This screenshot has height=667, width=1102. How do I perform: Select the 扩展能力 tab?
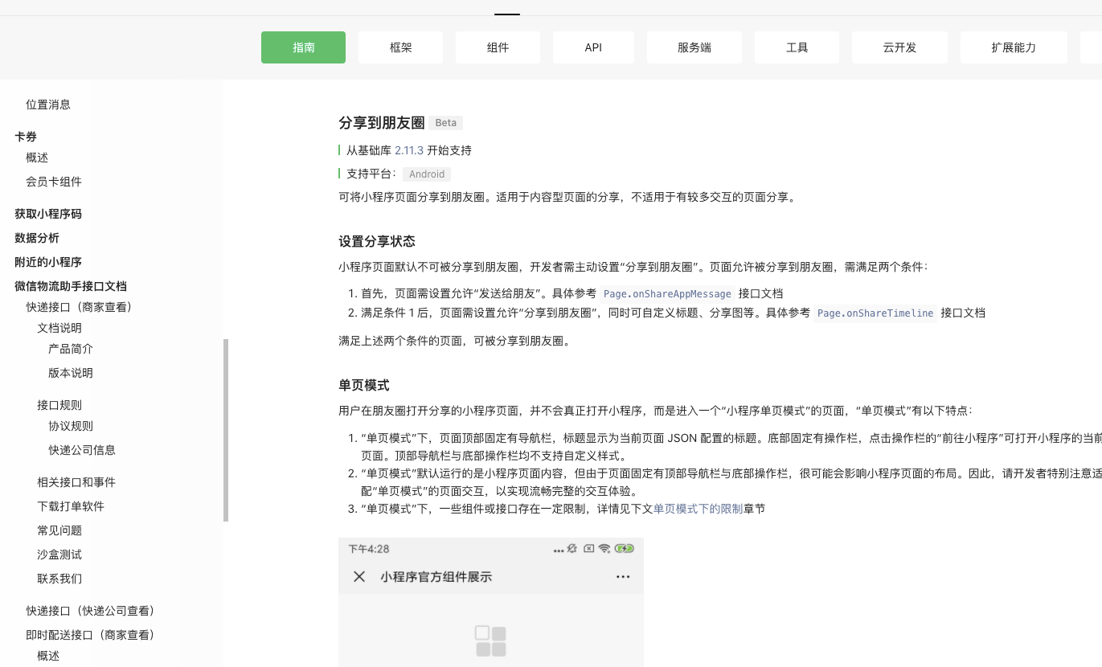tap(1014, 47)
